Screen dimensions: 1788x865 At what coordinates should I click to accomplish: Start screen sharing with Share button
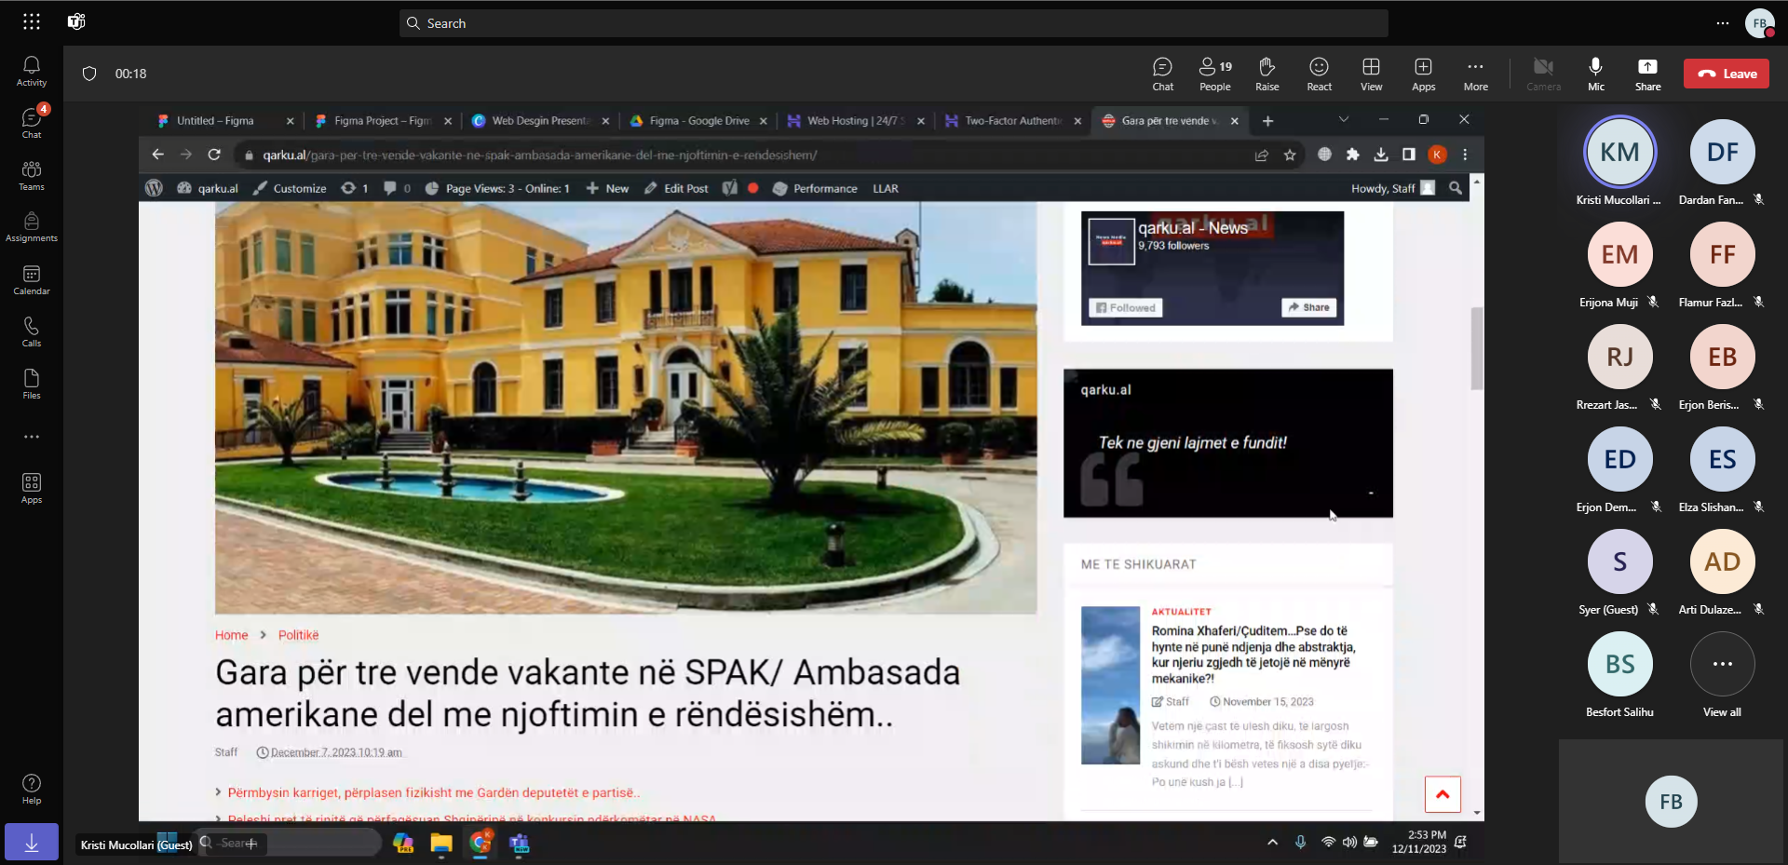click(x=1647, y=74)
